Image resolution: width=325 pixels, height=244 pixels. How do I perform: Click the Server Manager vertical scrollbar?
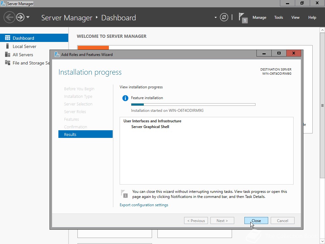coord(322,105)
